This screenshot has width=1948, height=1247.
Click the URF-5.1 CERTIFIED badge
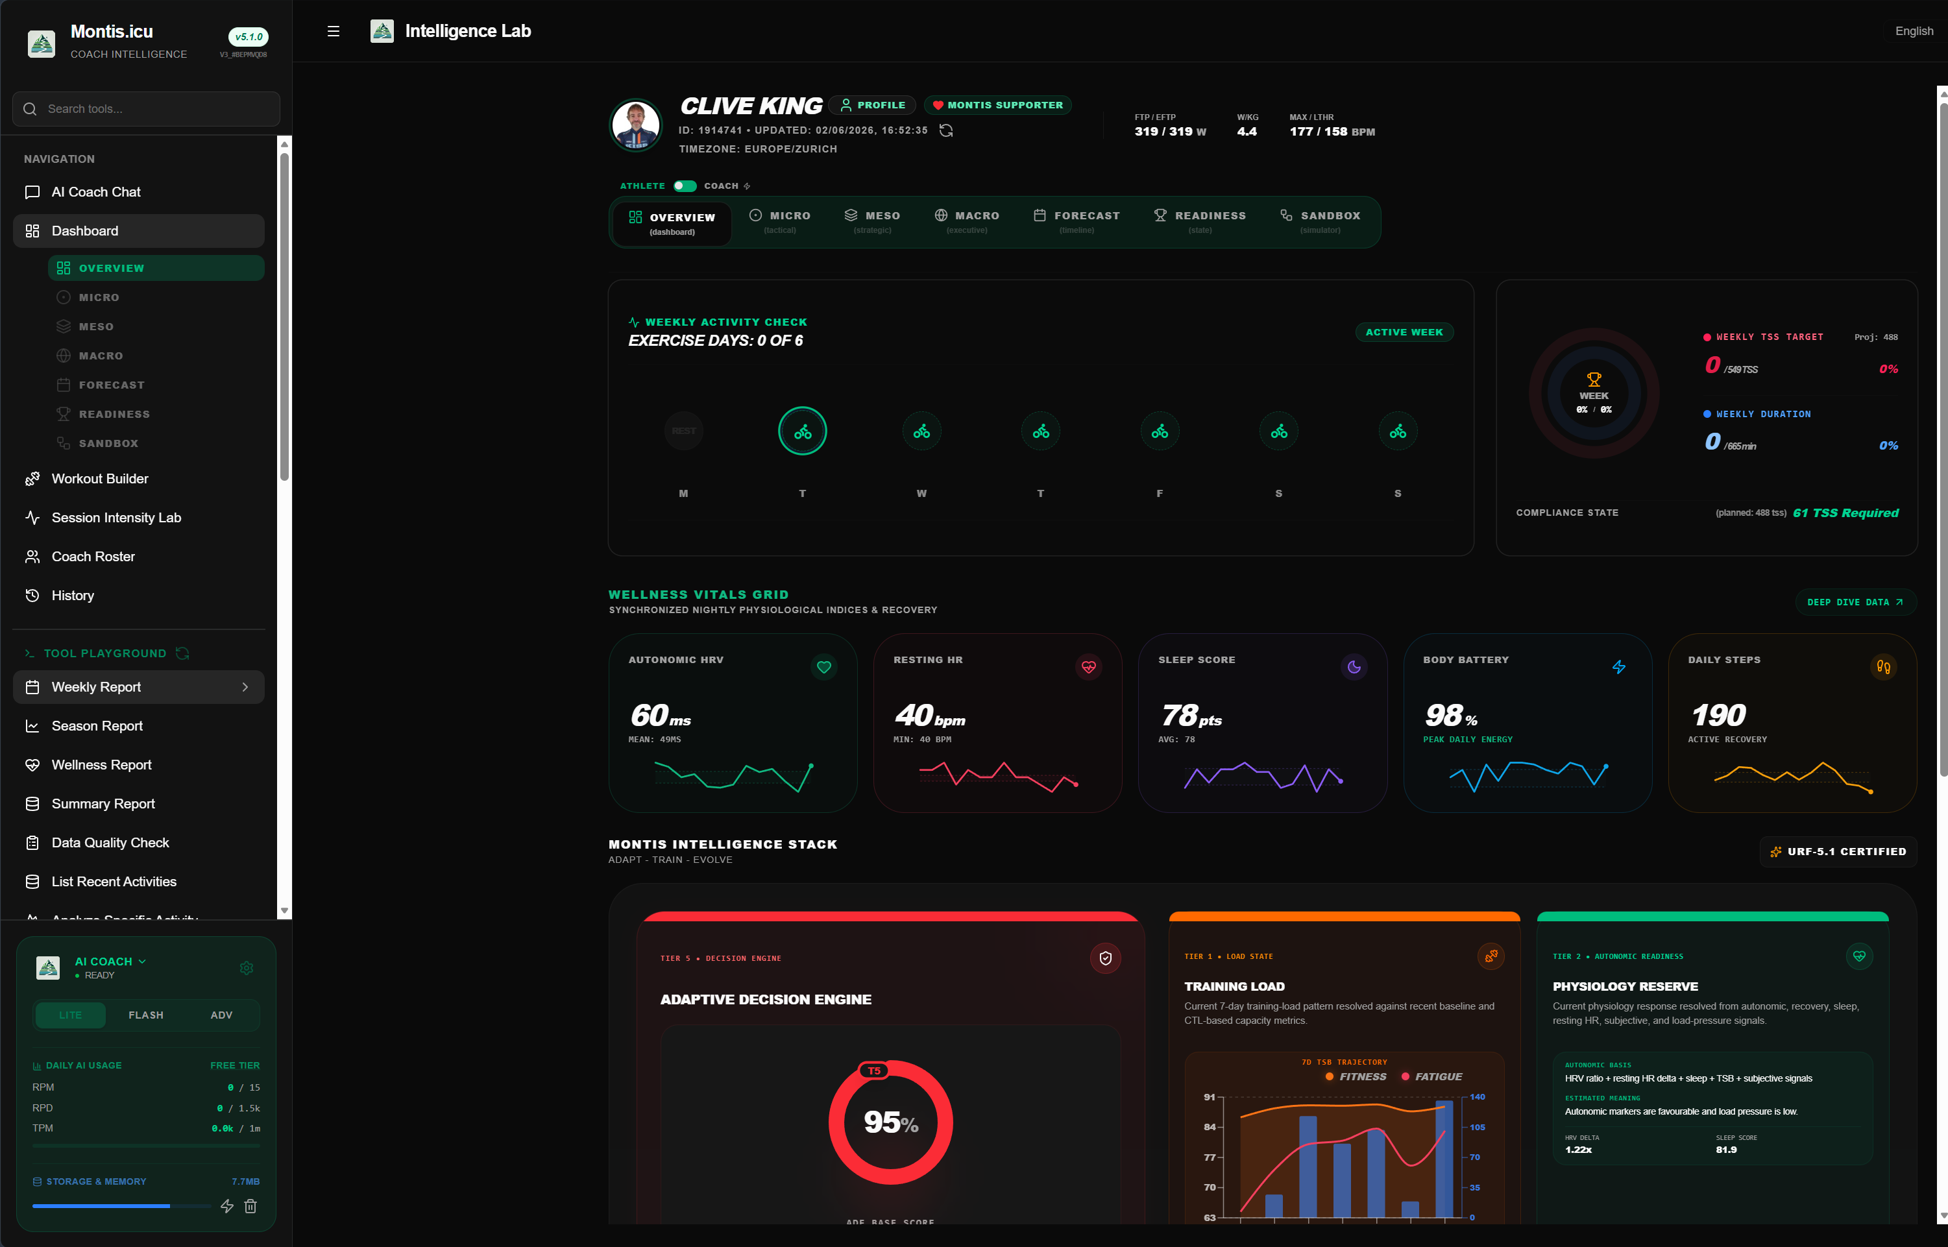1838,851
